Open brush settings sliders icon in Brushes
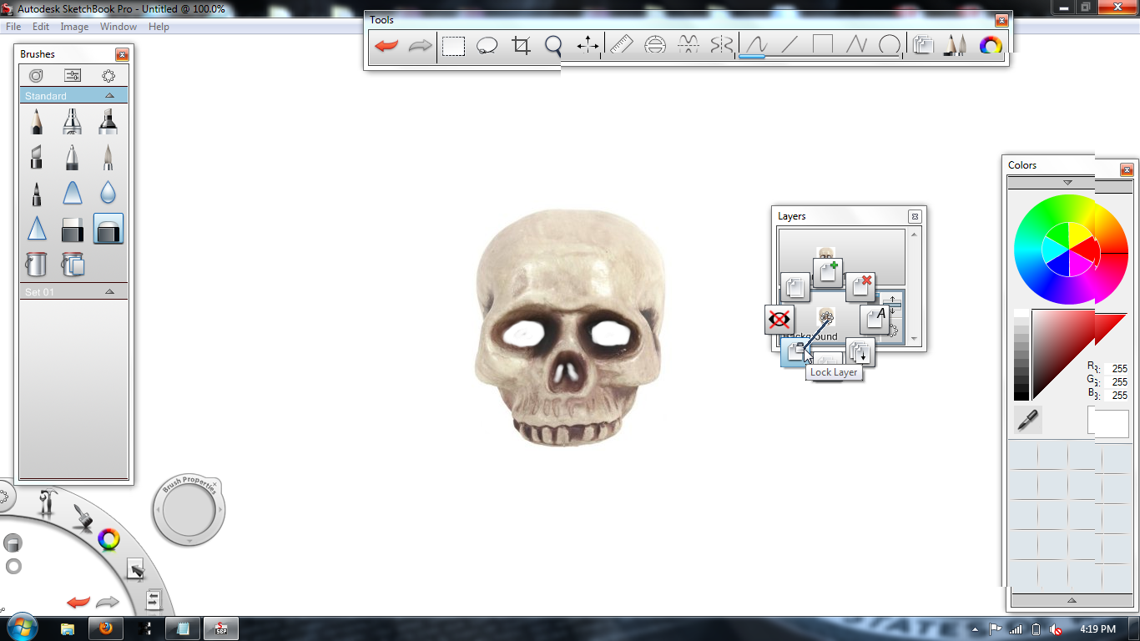Screen dimensions: 1140x641 (73, 76)
